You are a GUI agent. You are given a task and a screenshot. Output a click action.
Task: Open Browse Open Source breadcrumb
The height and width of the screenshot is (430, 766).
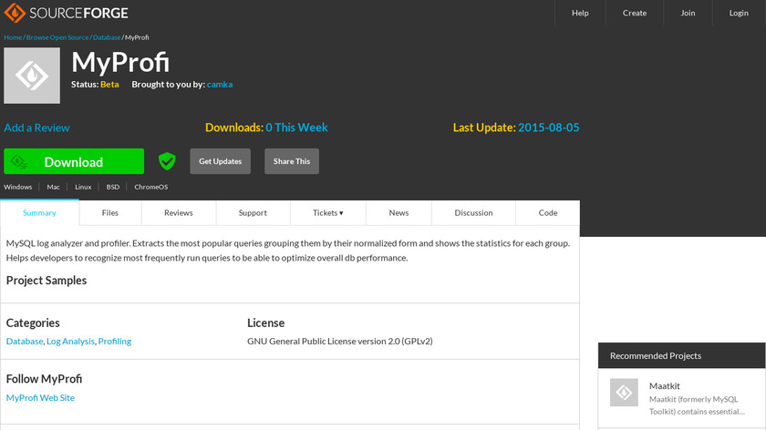[x=57, y=37]
